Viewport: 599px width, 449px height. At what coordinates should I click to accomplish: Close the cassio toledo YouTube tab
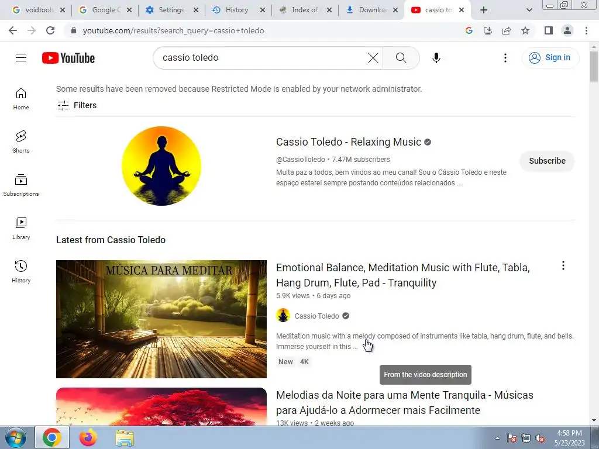462,10
